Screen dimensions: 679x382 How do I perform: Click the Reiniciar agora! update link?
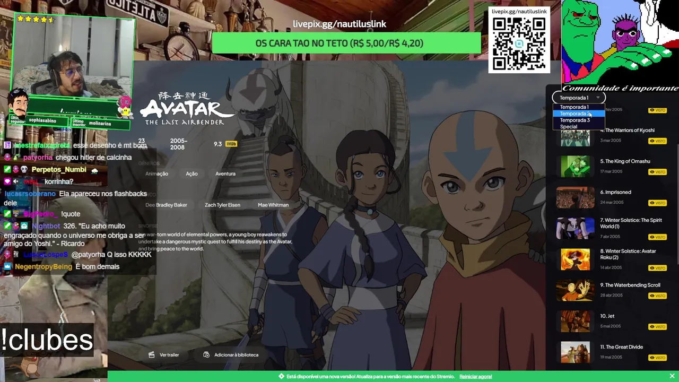click(475, 377)
